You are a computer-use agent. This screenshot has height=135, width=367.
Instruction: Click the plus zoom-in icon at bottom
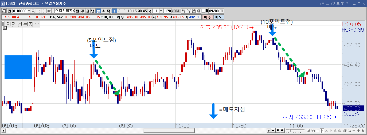pos(358,131)
